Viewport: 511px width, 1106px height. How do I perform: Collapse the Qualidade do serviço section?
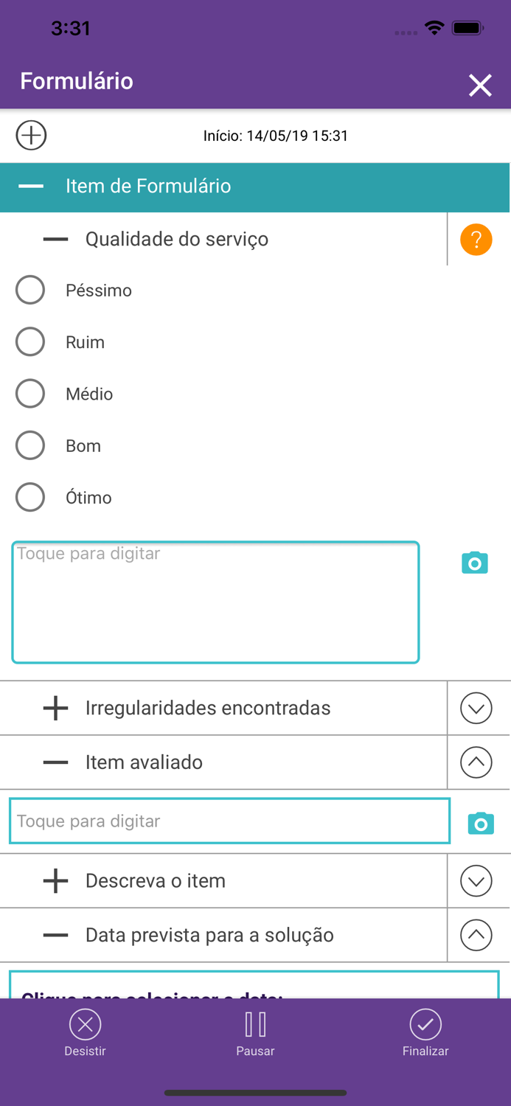55,240
